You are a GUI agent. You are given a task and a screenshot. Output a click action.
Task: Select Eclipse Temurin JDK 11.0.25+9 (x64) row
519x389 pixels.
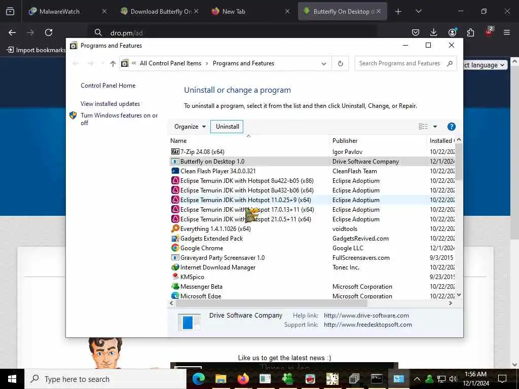point(312,200)
